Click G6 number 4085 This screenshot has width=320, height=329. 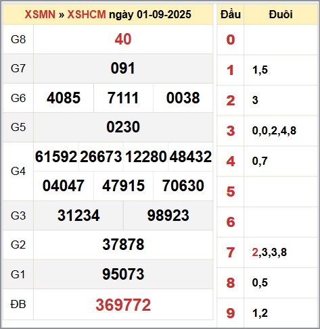64,98
